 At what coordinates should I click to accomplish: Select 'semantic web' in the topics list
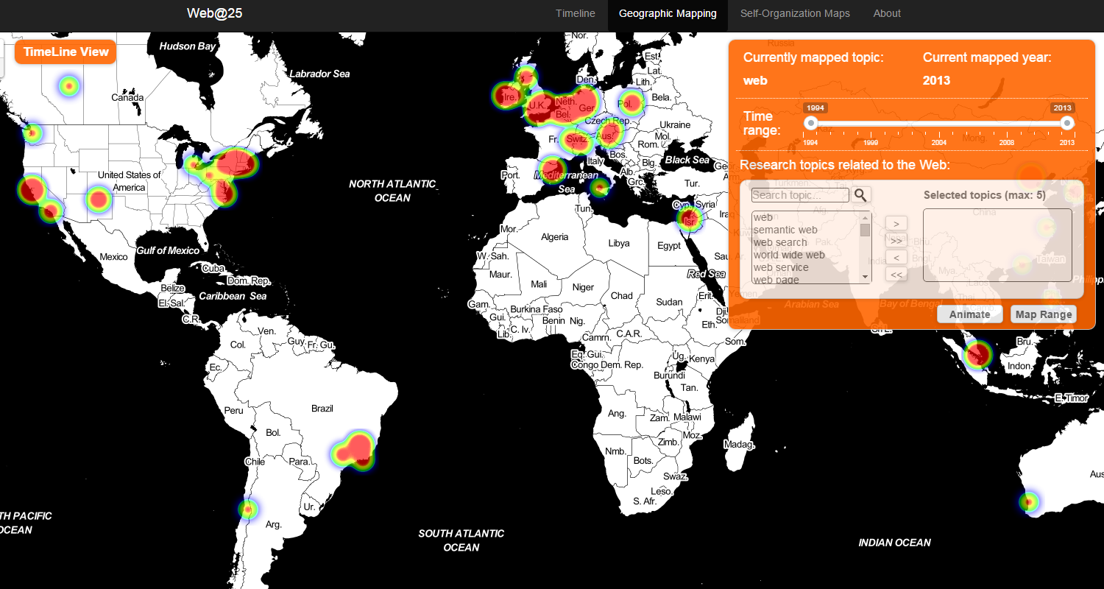[785, 230]
